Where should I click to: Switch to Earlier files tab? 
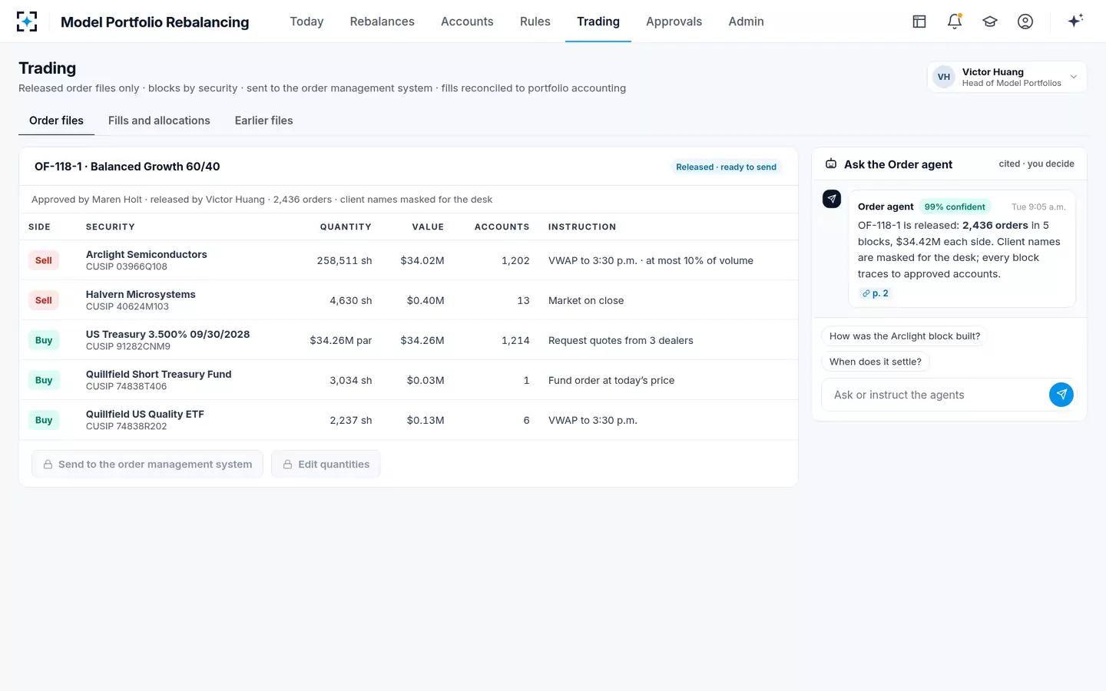click(263, 121)
